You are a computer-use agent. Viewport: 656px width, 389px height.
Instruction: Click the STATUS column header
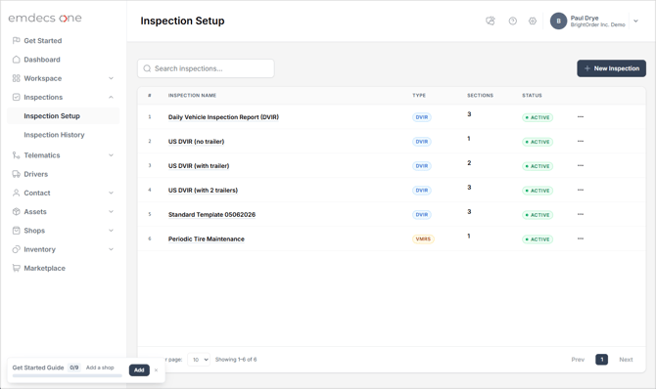[x=532, y=95]
